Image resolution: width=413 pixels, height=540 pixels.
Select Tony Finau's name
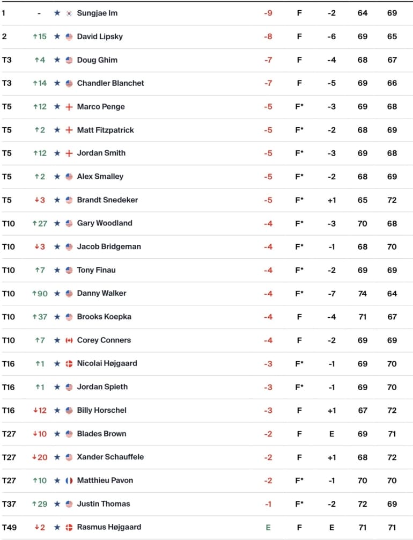point(96,270)
